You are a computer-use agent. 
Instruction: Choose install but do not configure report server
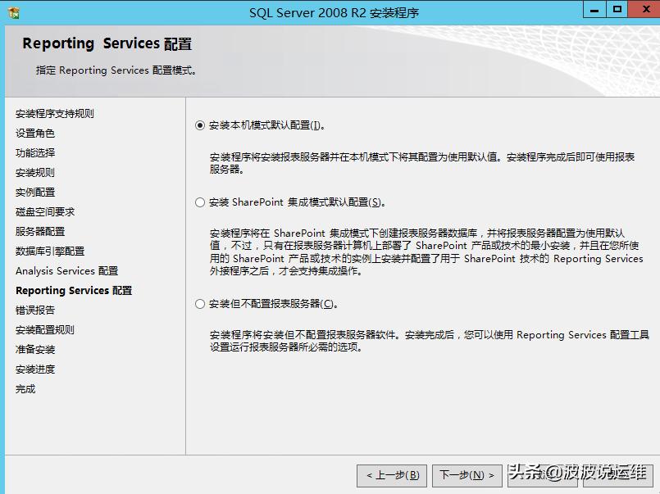point(199,304)
